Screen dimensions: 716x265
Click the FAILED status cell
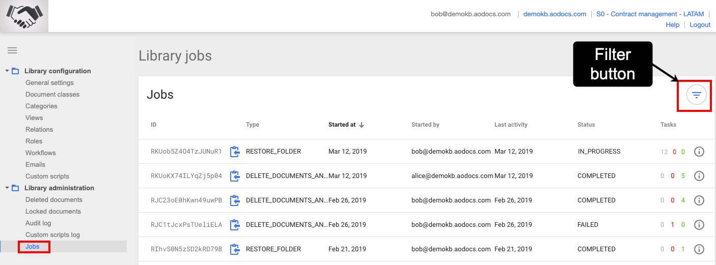tap(588, 225)
